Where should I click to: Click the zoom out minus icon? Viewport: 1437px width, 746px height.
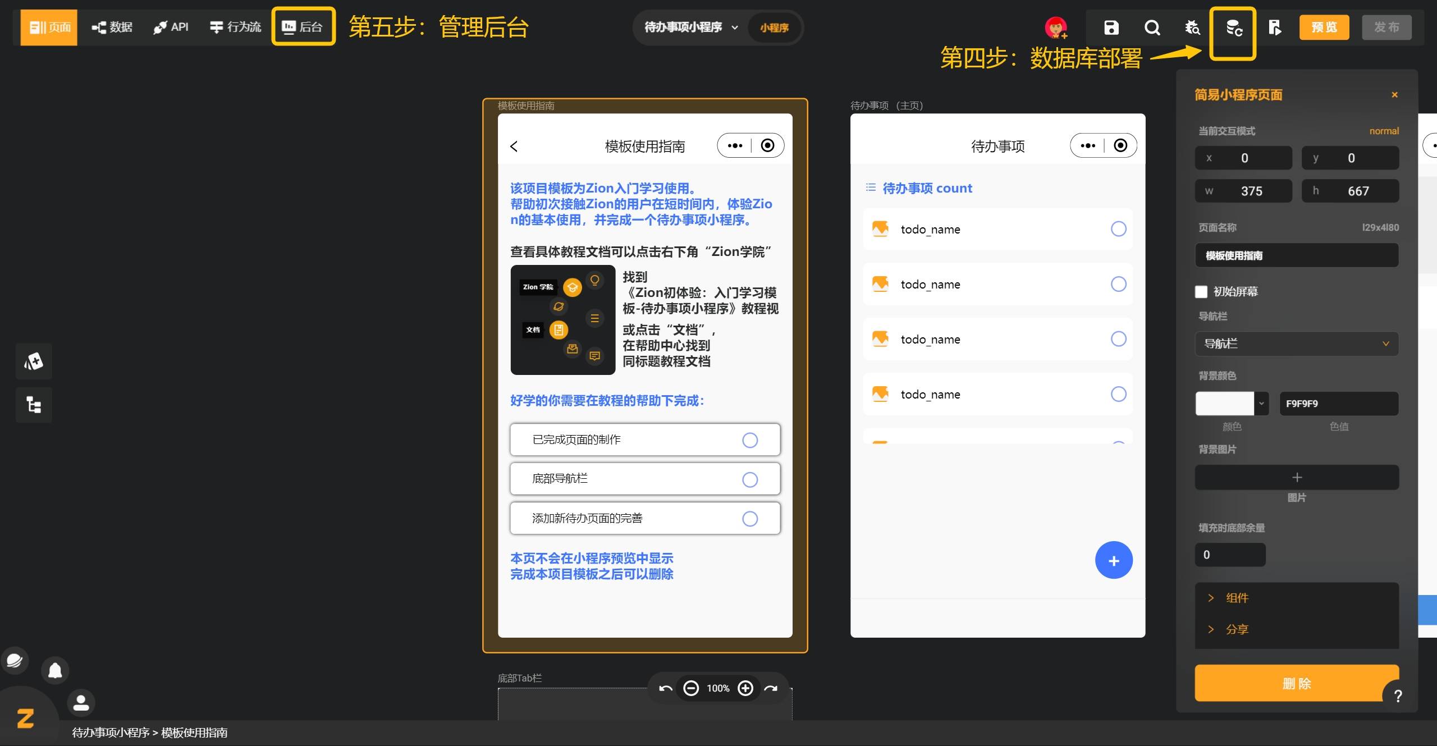[x=691, y=688]
